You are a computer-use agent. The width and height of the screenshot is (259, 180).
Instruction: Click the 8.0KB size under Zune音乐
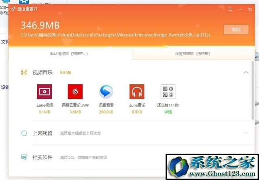click(x=137, y=112)
